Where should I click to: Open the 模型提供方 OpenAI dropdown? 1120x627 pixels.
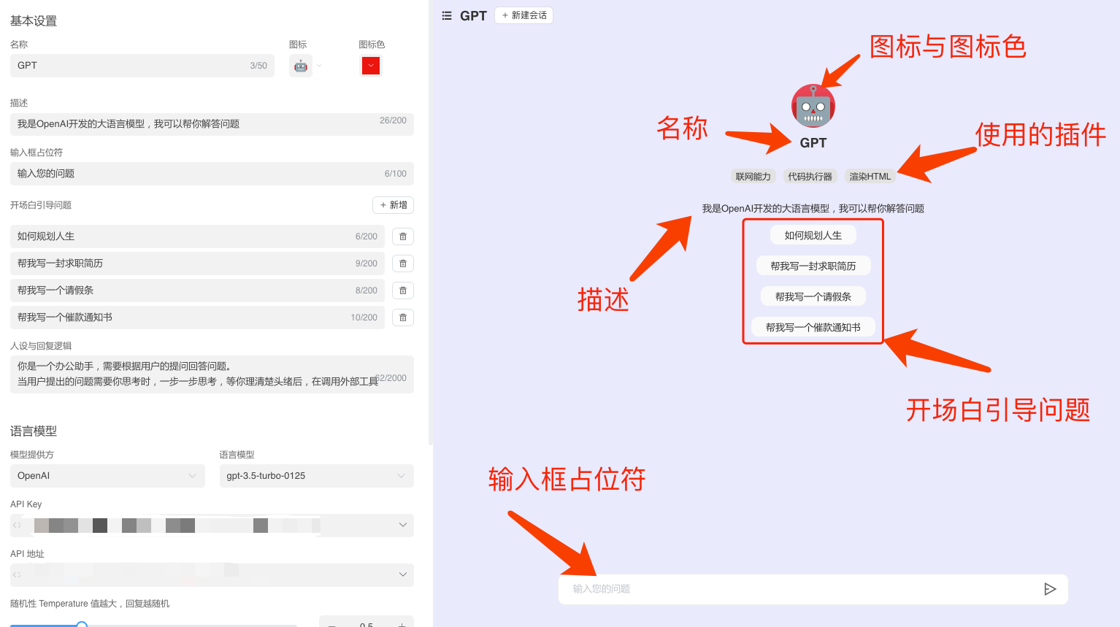tap(107, 475)
